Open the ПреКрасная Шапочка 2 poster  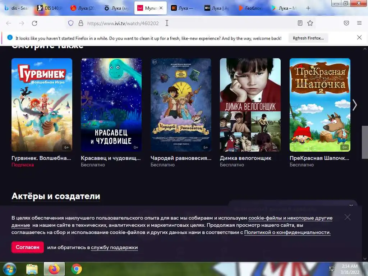[320, 105]
